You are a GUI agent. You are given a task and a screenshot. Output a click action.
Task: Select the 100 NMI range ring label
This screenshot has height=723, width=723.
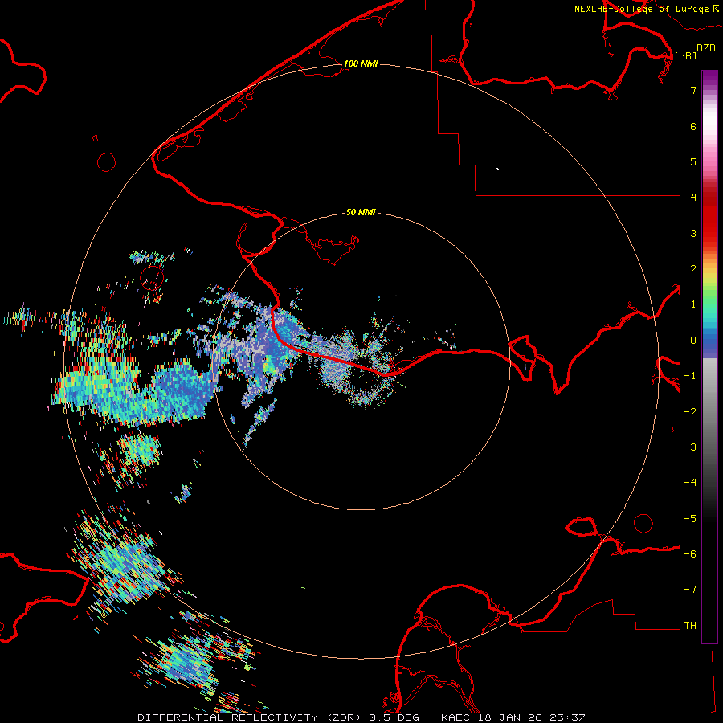pos(361,63)
